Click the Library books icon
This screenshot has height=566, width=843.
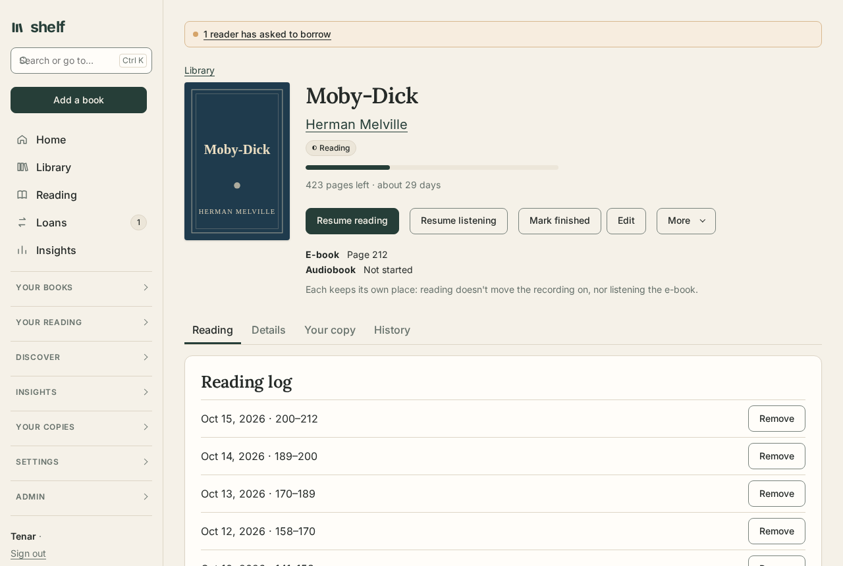22,167
